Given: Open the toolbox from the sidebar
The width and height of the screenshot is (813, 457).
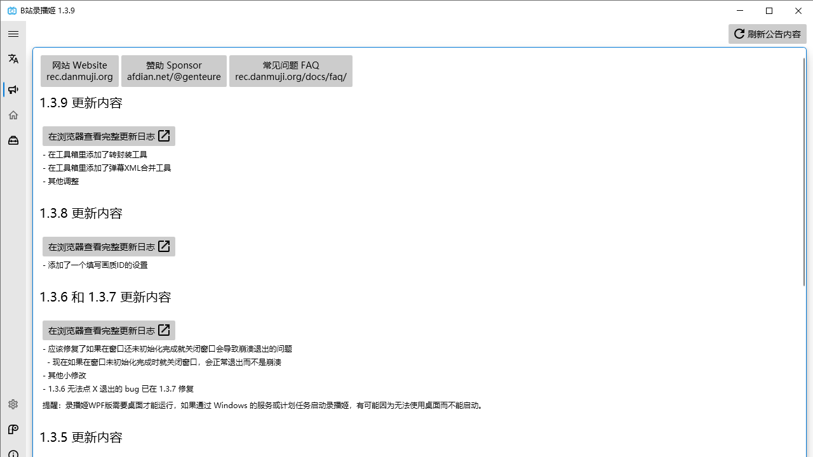Looking at the screenshot, I should 13,140.
